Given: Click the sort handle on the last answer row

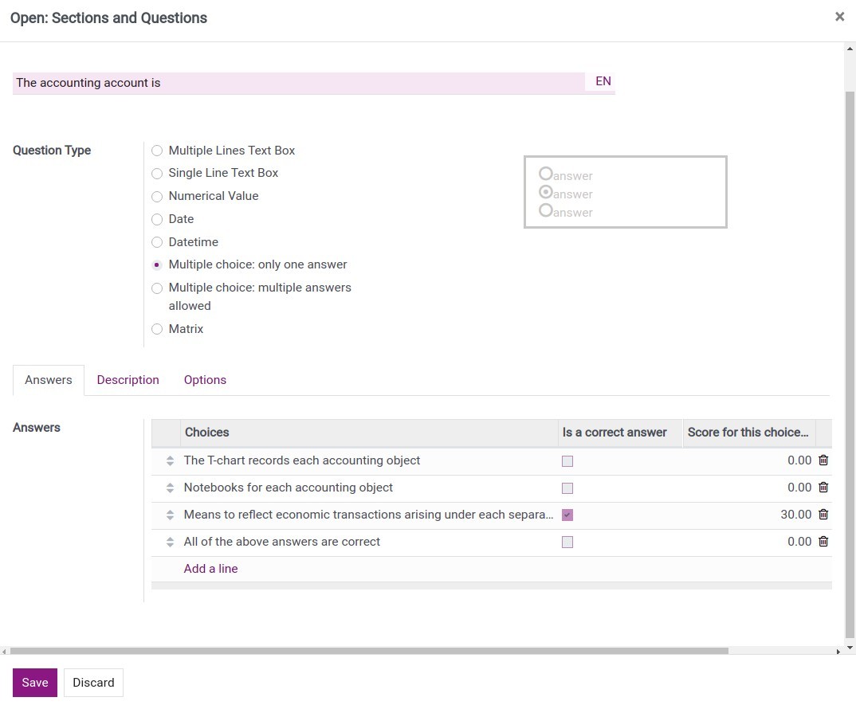Looking at the screenshot, I should point(170,542).
